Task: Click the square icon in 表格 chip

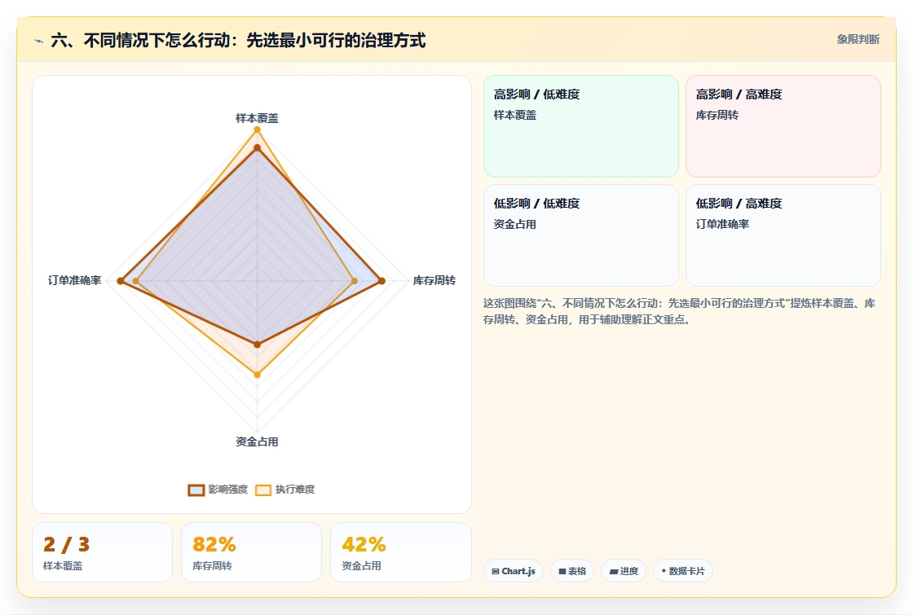Action: [x=562, y=571]
